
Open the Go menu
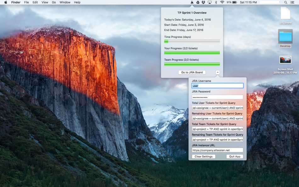click(x=54, y=2)
